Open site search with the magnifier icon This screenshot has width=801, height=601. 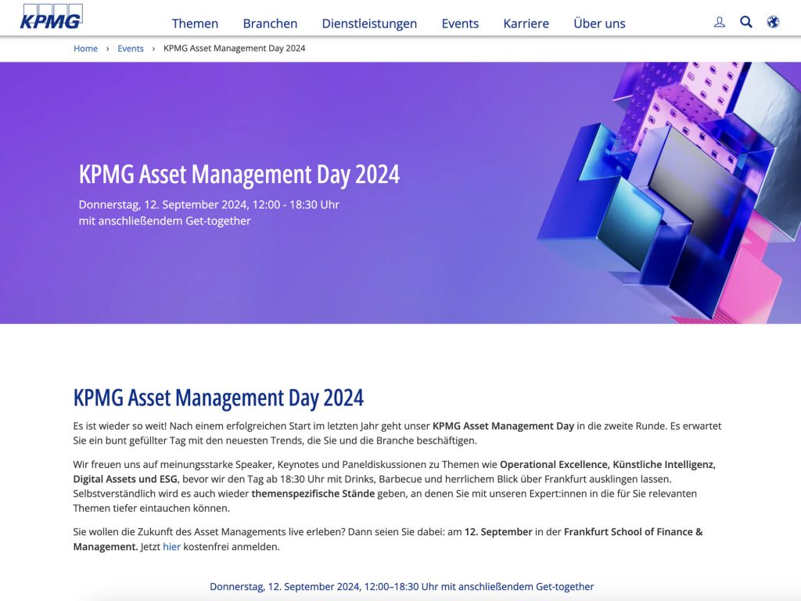pyautogui.click(x=745, y=22)
